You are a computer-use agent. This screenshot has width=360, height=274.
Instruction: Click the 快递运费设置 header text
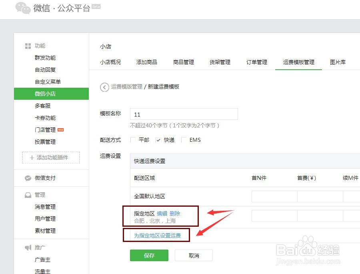(150, 161)
